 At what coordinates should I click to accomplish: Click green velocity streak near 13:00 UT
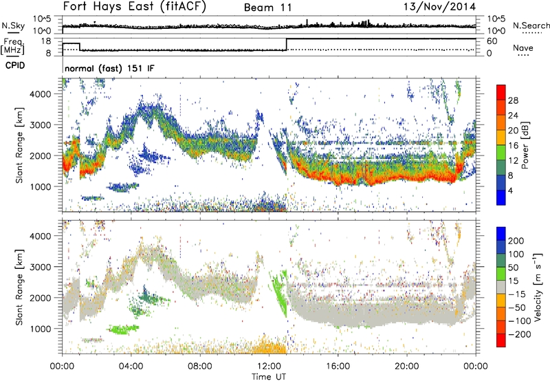(280, 293)
